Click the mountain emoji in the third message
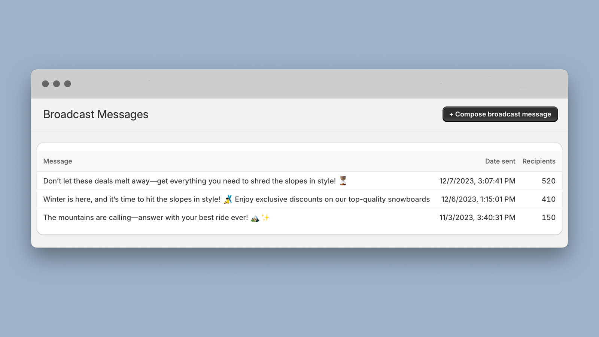Viewport: 599px width, 337px height. [254, 217]
